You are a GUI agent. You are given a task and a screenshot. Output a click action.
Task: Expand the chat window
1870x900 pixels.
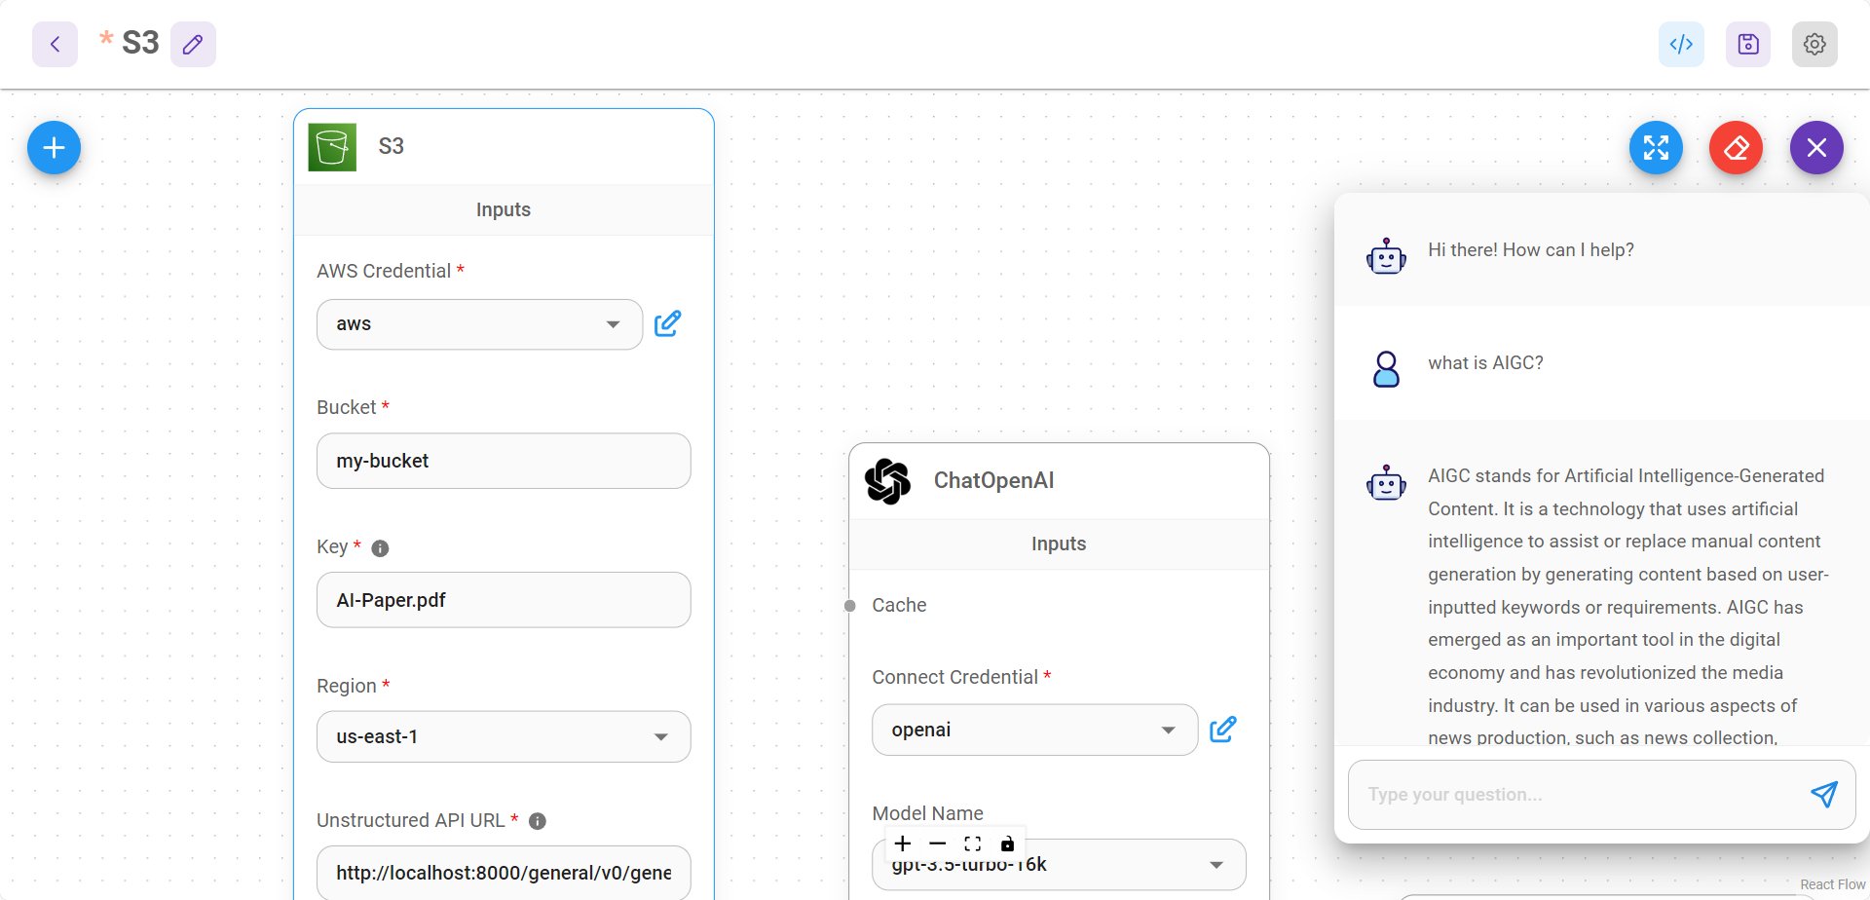(1656, 148)
